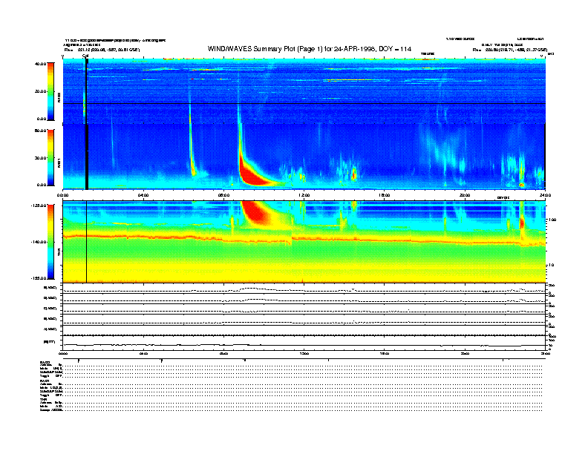Click the -155.00 TNR scale label
The height and width of the screenshot is (454, 588).
pyautogui.click(x=39, y=278)
